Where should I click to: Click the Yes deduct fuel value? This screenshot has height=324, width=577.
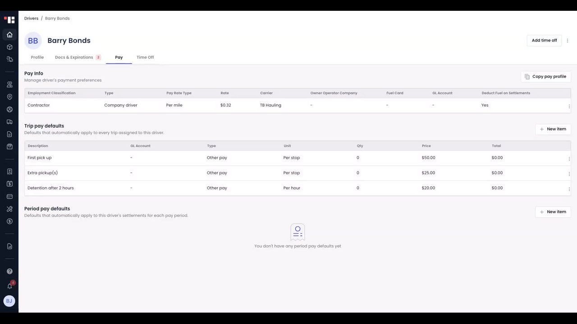click(x=485, y=105)
